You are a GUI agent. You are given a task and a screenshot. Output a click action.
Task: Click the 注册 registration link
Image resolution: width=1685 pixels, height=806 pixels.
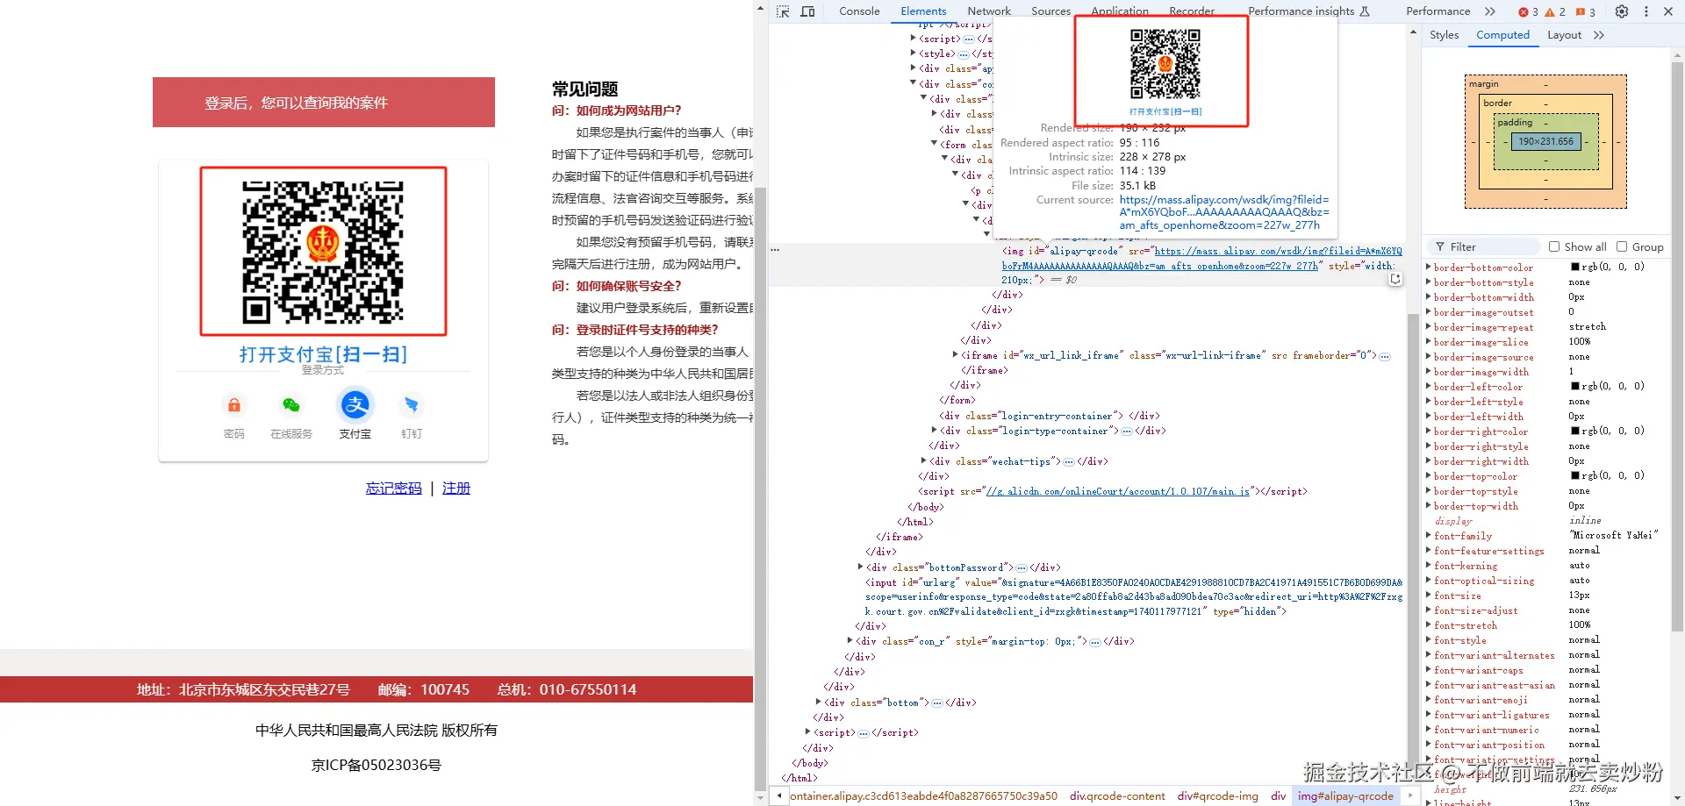tap(456, 488)
